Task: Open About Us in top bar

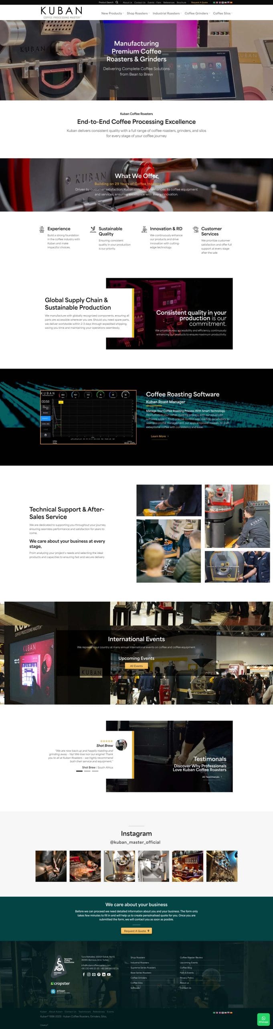Action: [x=127, y=2]
